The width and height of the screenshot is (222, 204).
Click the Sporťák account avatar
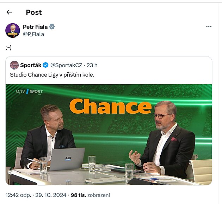click(x=14, y=65)
